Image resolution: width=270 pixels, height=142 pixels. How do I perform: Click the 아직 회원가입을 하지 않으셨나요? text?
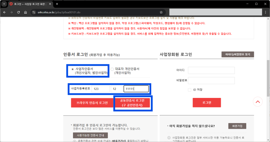192,126
